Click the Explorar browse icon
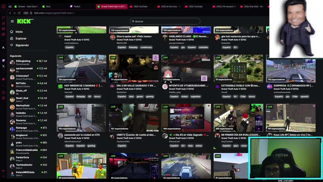323x182 pixels. pos(12,38)
